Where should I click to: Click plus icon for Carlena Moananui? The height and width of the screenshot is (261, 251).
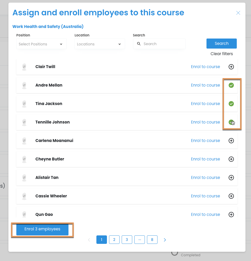[231, 141]
